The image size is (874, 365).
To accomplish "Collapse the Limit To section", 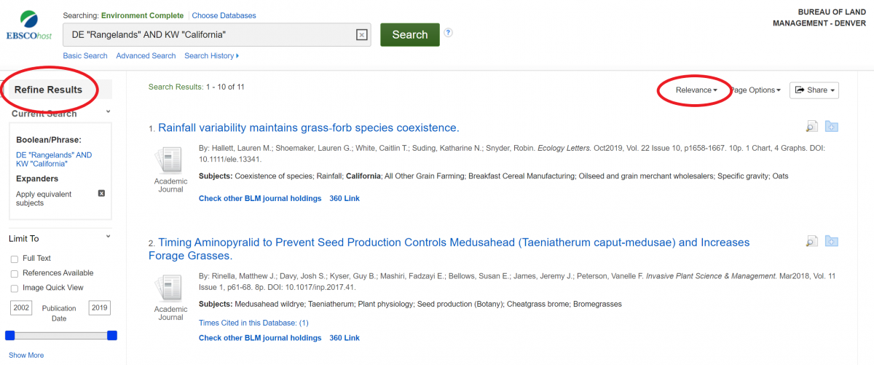I will click(109, 237).
